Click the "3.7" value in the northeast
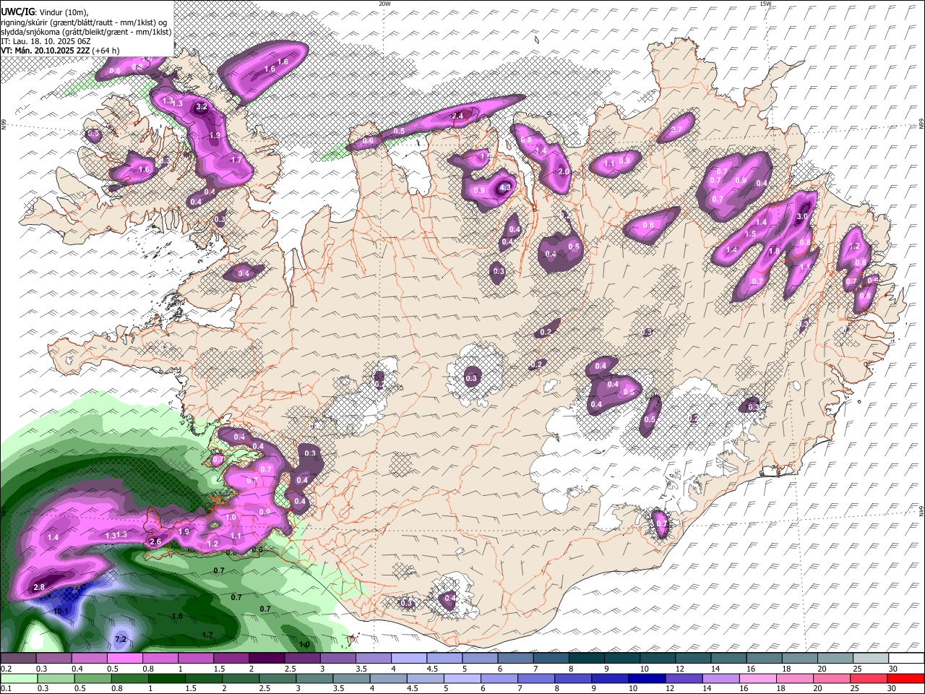Image resolution: width=925 pixels, height=694 pixels. 676,130
